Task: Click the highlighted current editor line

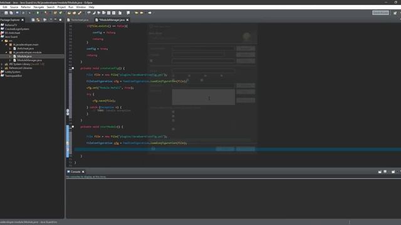Action: tap(237, 149)
